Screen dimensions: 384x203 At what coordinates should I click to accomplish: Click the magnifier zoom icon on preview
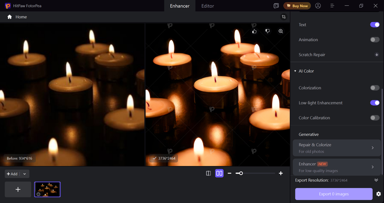tap(281, 31)
